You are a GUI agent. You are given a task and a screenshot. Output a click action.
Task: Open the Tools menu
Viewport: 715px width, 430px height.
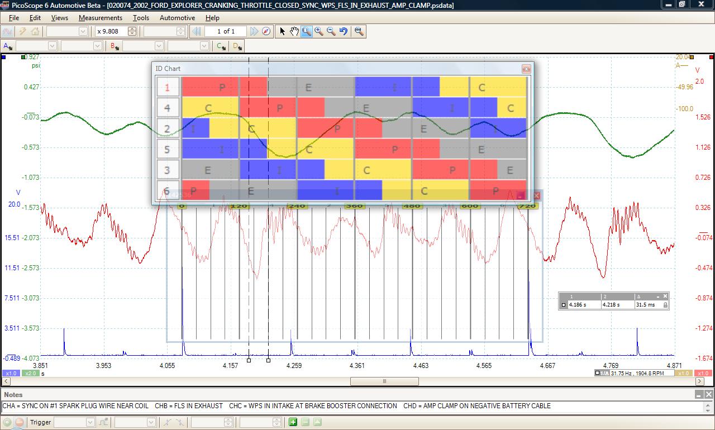click(141, 18)
